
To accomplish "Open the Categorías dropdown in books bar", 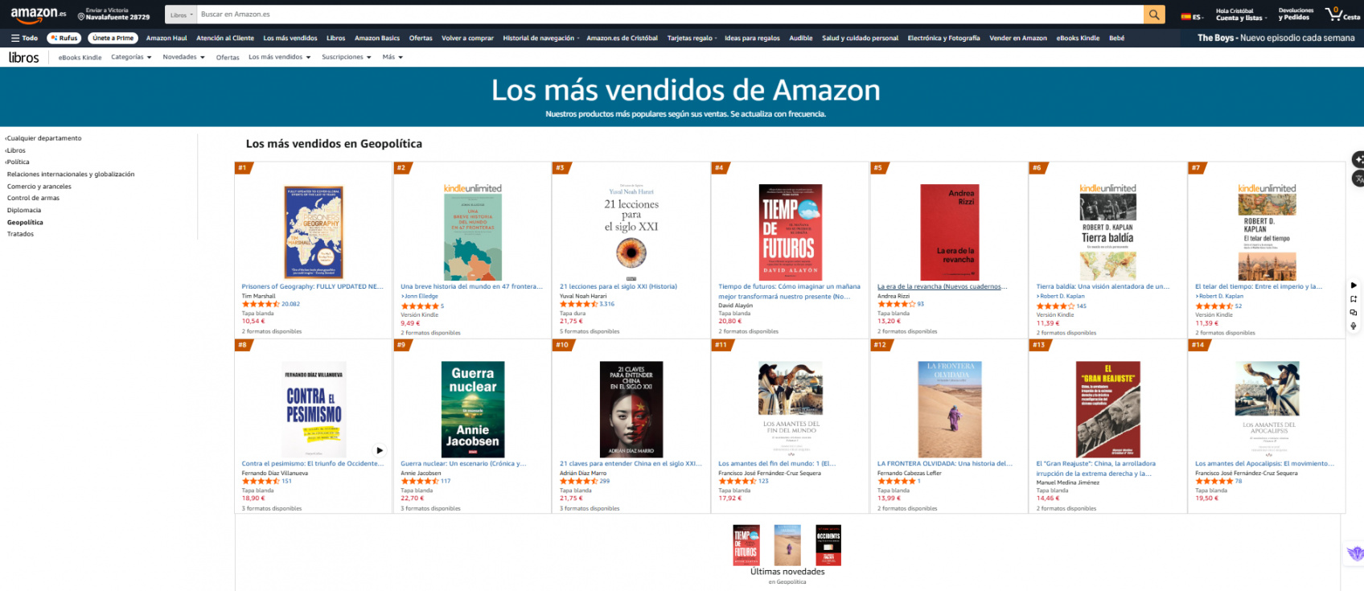I will (131, 57).
